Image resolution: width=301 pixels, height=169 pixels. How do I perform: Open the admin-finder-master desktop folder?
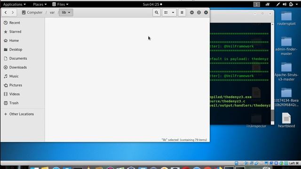[286, 46]
